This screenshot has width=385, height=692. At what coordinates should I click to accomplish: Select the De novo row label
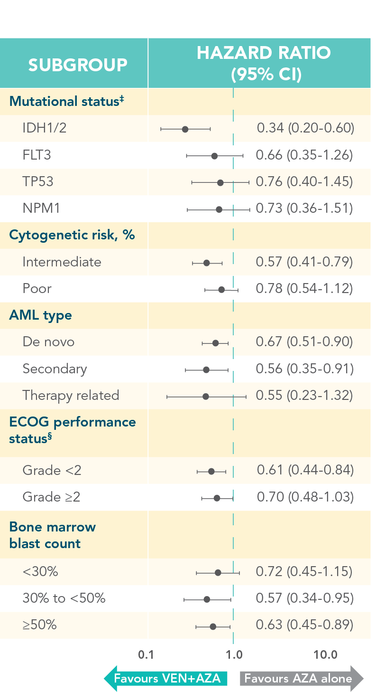click(x=48, y=342)
